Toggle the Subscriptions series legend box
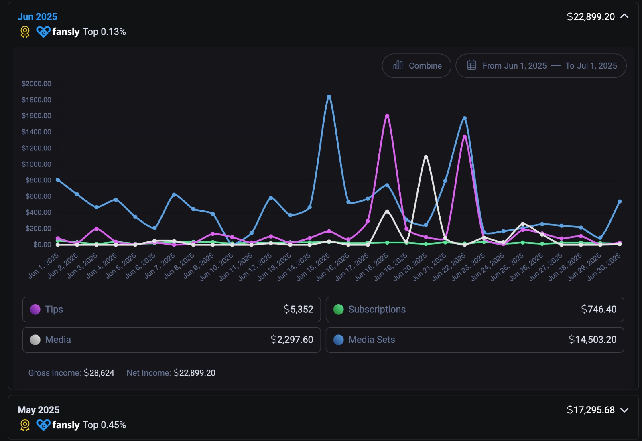The image size is (642, 441). pyautogui.click(x=475, y=309)
